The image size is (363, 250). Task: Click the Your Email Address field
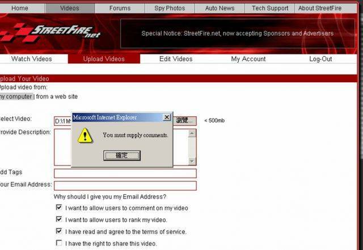[125, 185]
